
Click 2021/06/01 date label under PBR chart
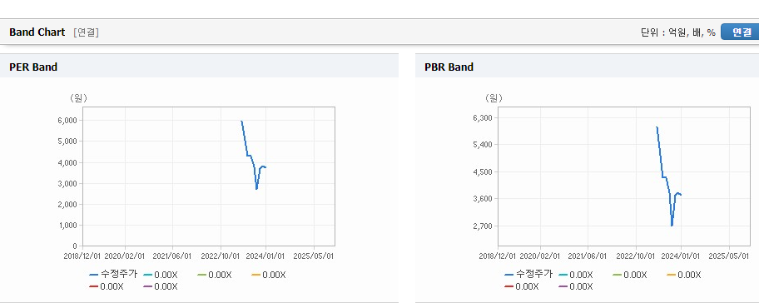pyautogui.click(x=588, y=256)
